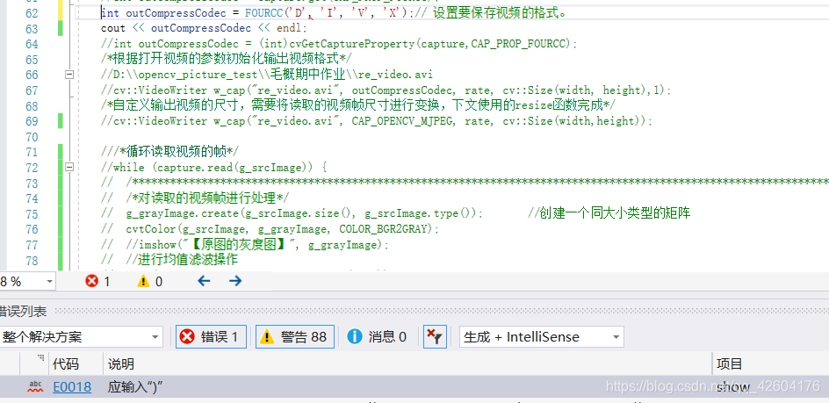Click the commented path line with 毛概期中作业
829x403 pixels.
click(x=267, y=75)
